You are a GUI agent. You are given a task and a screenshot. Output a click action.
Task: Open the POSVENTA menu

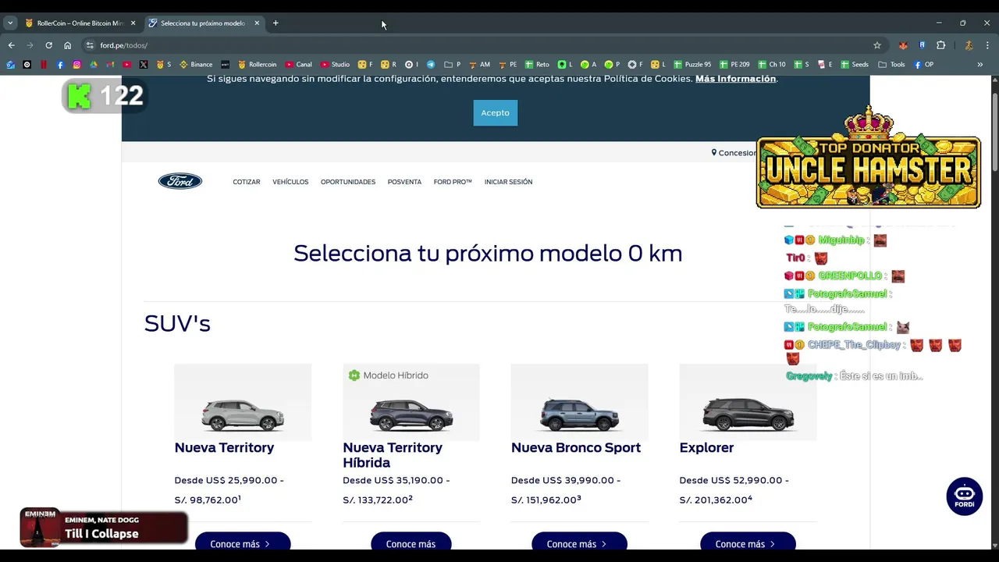404,182
